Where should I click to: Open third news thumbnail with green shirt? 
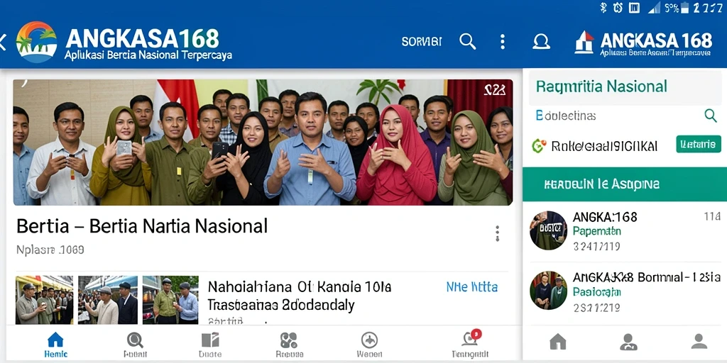[170, 300]
